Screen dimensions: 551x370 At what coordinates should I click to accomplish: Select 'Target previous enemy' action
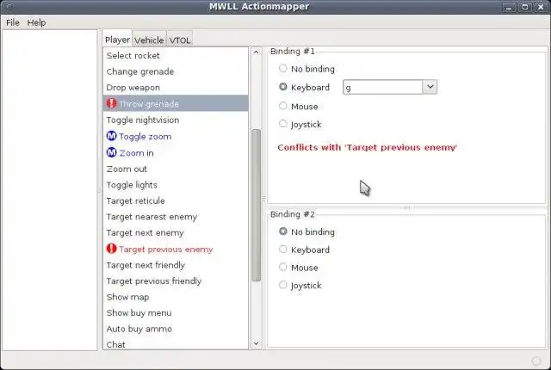click(176, 249)
